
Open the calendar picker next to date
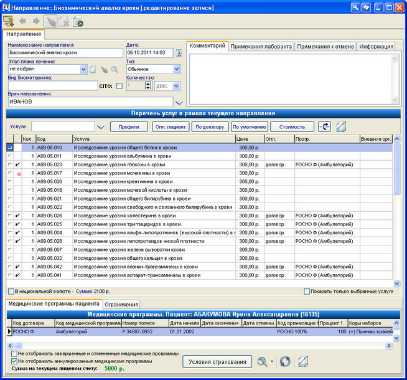tap(179, 53)
